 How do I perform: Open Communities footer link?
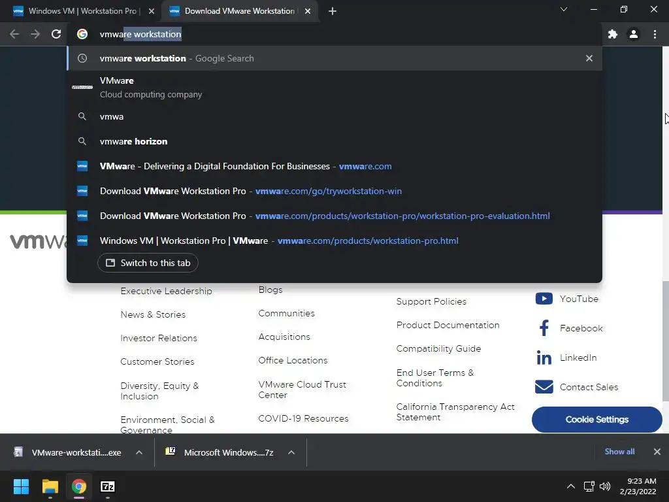286,313
